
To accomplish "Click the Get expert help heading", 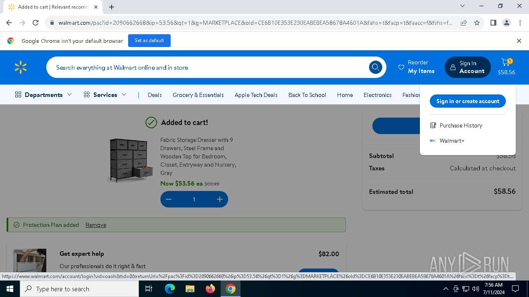I will (x=82, y=254).
